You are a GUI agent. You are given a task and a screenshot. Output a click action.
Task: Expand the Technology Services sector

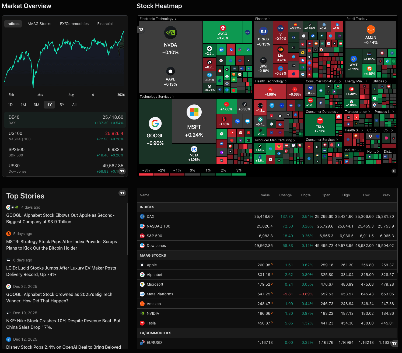point(157,97)
